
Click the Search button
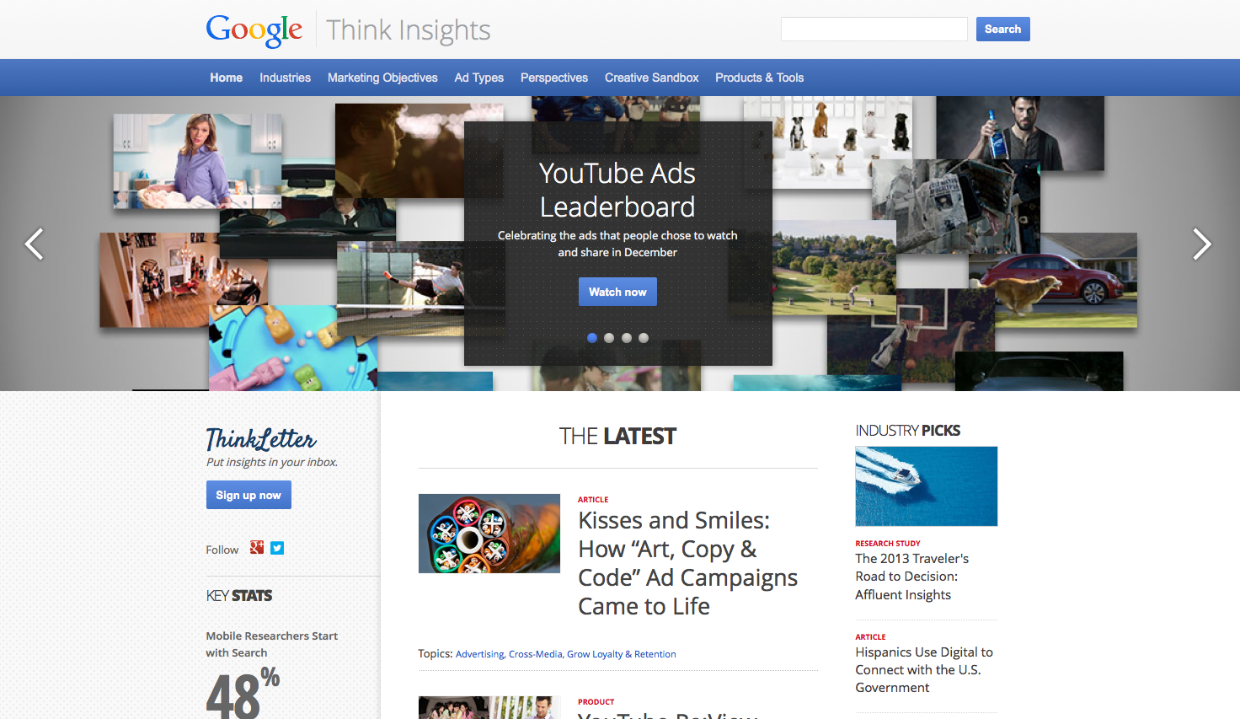tap(1002, 29)
